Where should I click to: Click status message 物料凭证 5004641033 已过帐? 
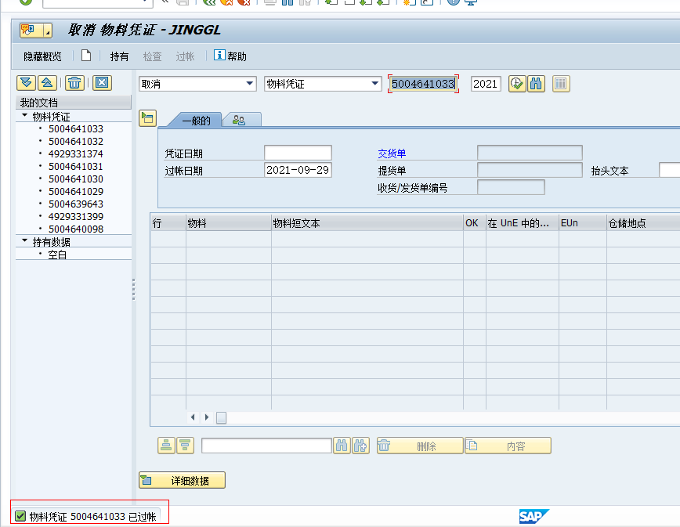[x=92, y=517]
